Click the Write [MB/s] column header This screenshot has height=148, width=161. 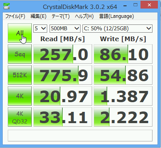[123, 39]
